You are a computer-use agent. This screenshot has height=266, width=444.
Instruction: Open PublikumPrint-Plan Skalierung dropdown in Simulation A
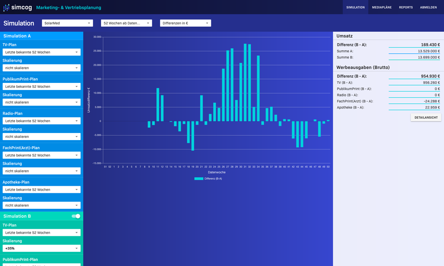42,102
